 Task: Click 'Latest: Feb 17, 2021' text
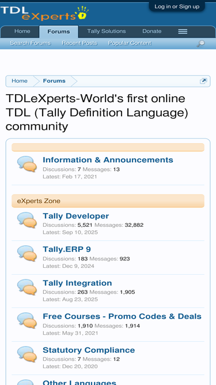click(x=70, y=177)
